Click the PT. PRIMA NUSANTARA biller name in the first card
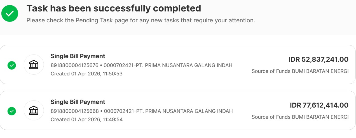 (168, 65)
